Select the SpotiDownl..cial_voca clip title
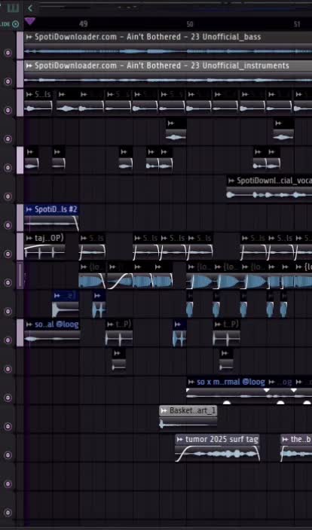The width and height of the screenshot is (312, 530). pos(274,181)
